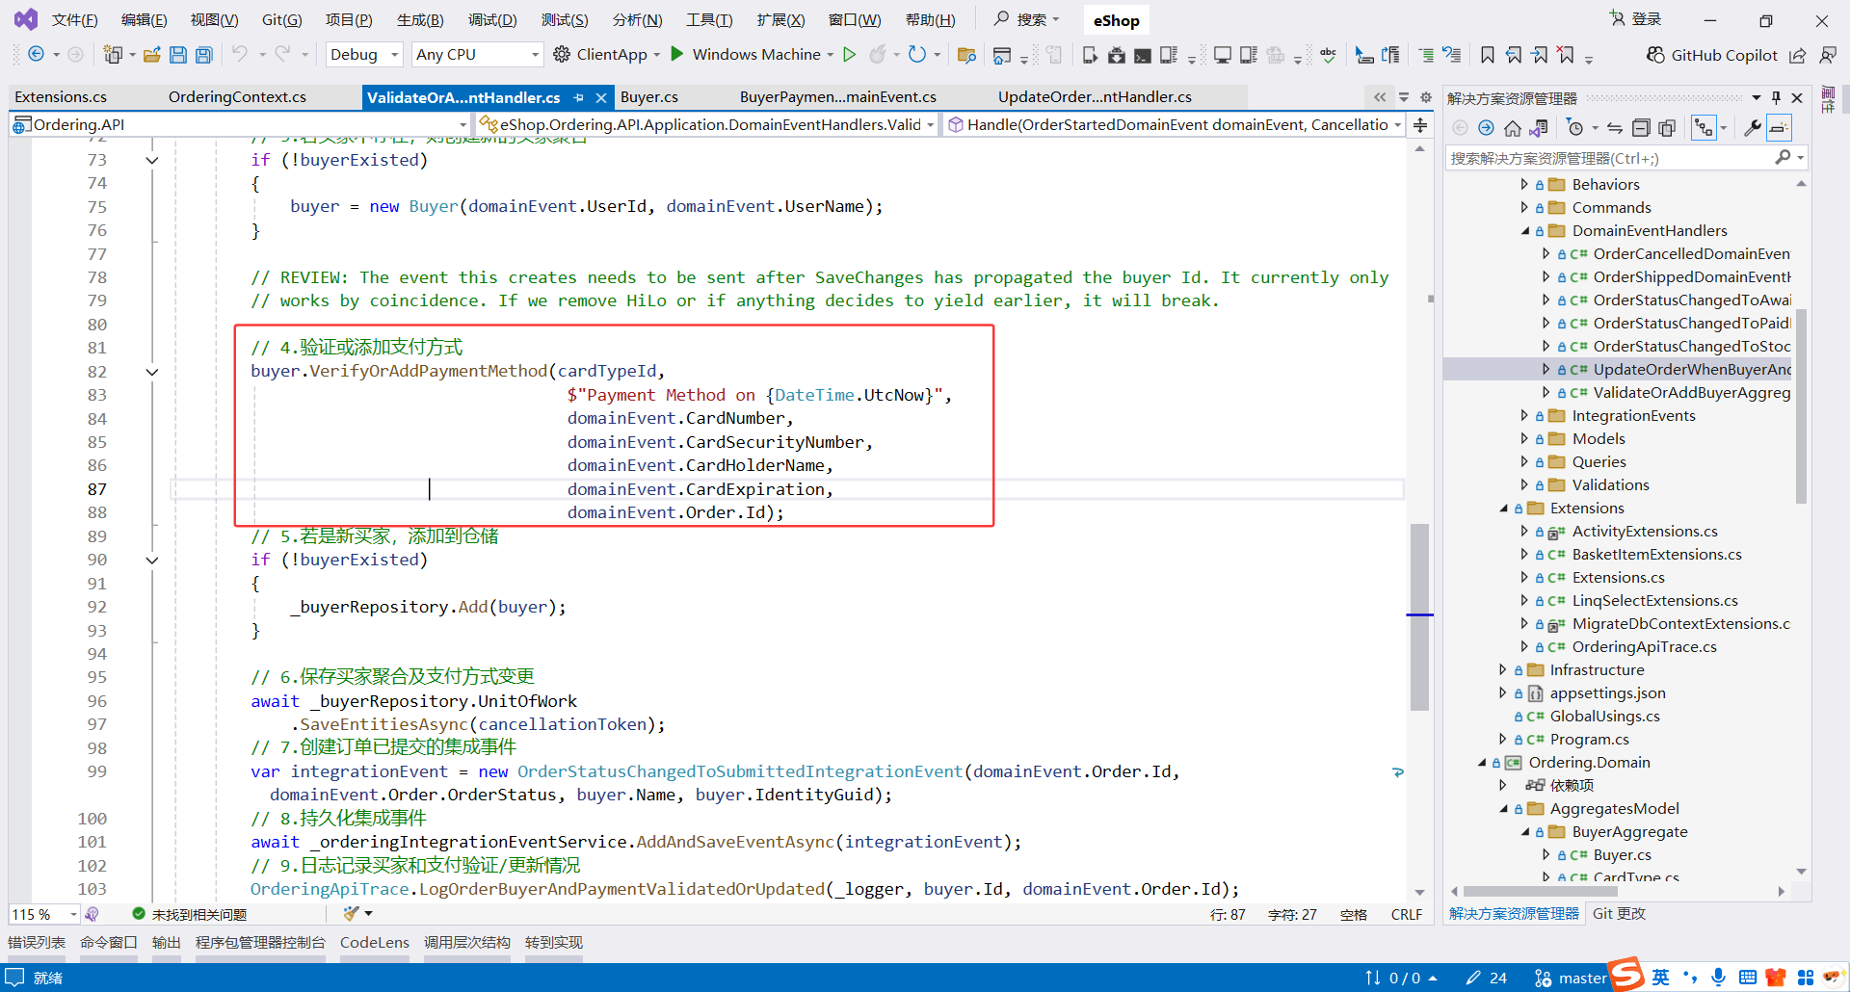This screenshot has width=1850, height=992.
Task: Expand the Behaviors folder node
Action: (x=1524, y=184)
